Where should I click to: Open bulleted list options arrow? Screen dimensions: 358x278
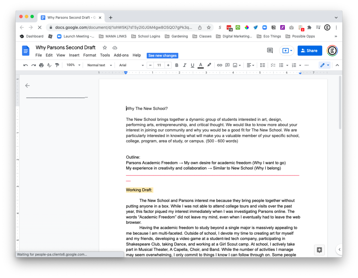pos(287,65)
